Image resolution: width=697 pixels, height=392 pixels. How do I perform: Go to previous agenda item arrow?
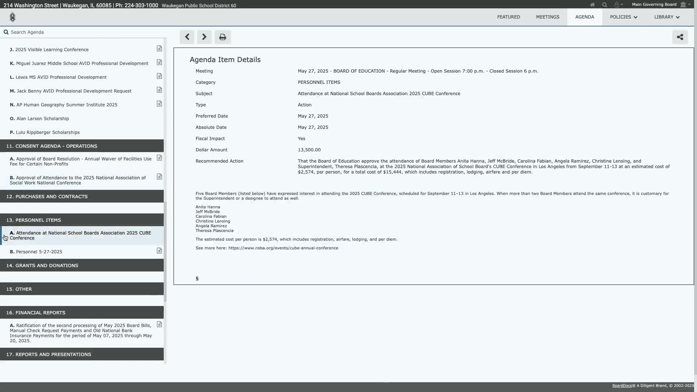(x=187, y=37)
